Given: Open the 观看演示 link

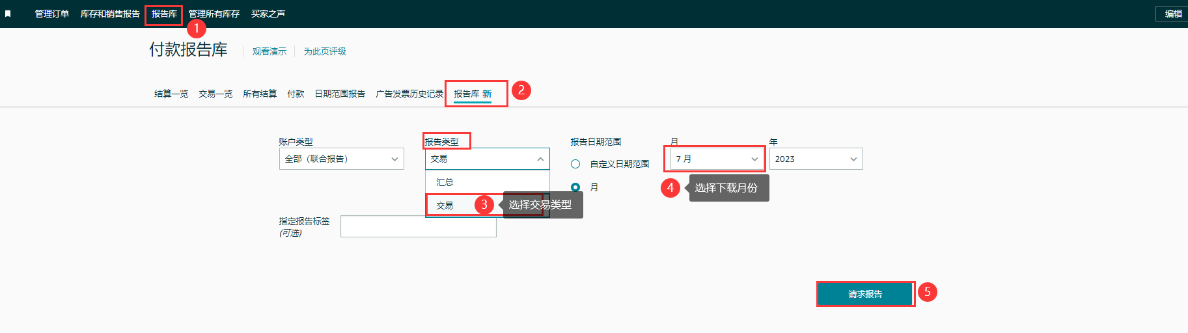Looking at the screenshot, I should click(269, 51).
